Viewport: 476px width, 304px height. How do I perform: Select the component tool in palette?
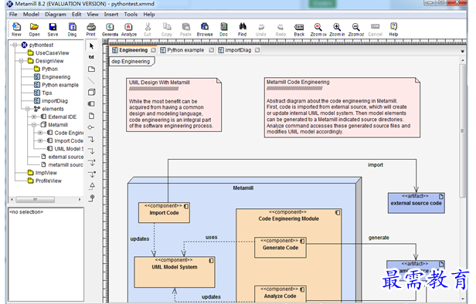coord(91,104)
